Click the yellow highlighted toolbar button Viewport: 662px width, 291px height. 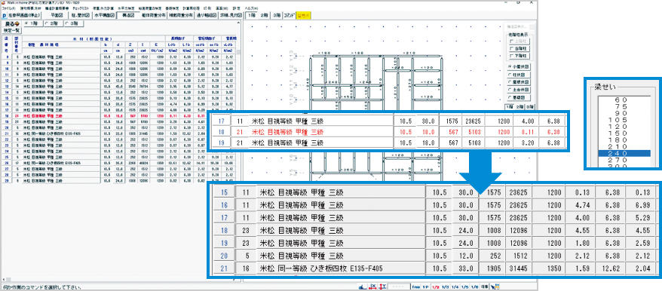pyautogui.click(x=304, y=16)
